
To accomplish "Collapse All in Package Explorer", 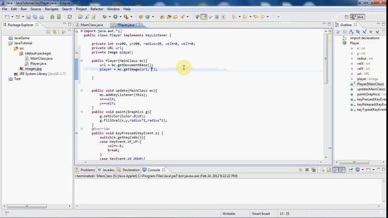I will click(x=48, y=32).
